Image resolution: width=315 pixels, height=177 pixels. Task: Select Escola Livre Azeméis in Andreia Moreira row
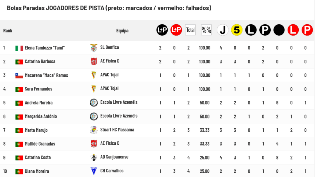(x=119, y=103)
